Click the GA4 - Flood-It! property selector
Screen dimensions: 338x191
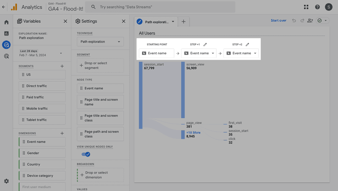click(65, 7)
